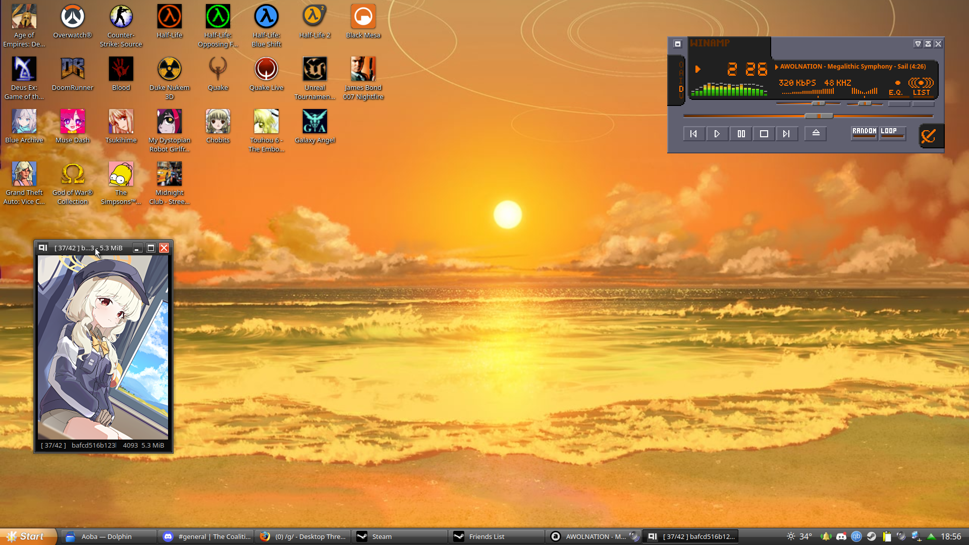This screenshot has width=969, height=545.
Task: Toggle Random shuffle in Winamp
Action: pos(864,133)
